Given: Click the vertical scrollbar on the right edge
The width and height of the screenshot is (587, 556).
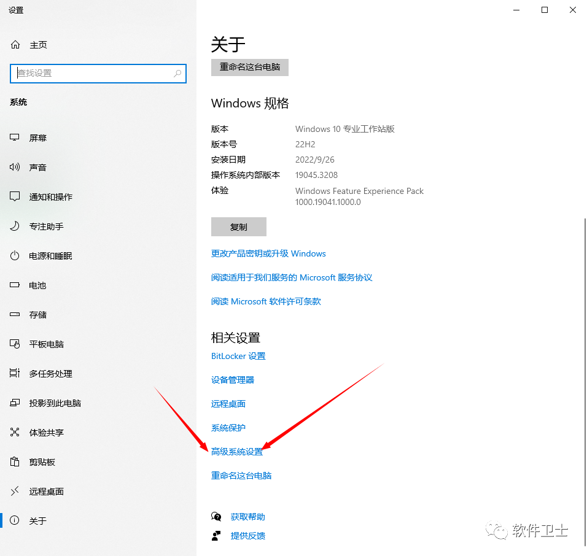Looking at the screenshot, I should tap(585, 382).
